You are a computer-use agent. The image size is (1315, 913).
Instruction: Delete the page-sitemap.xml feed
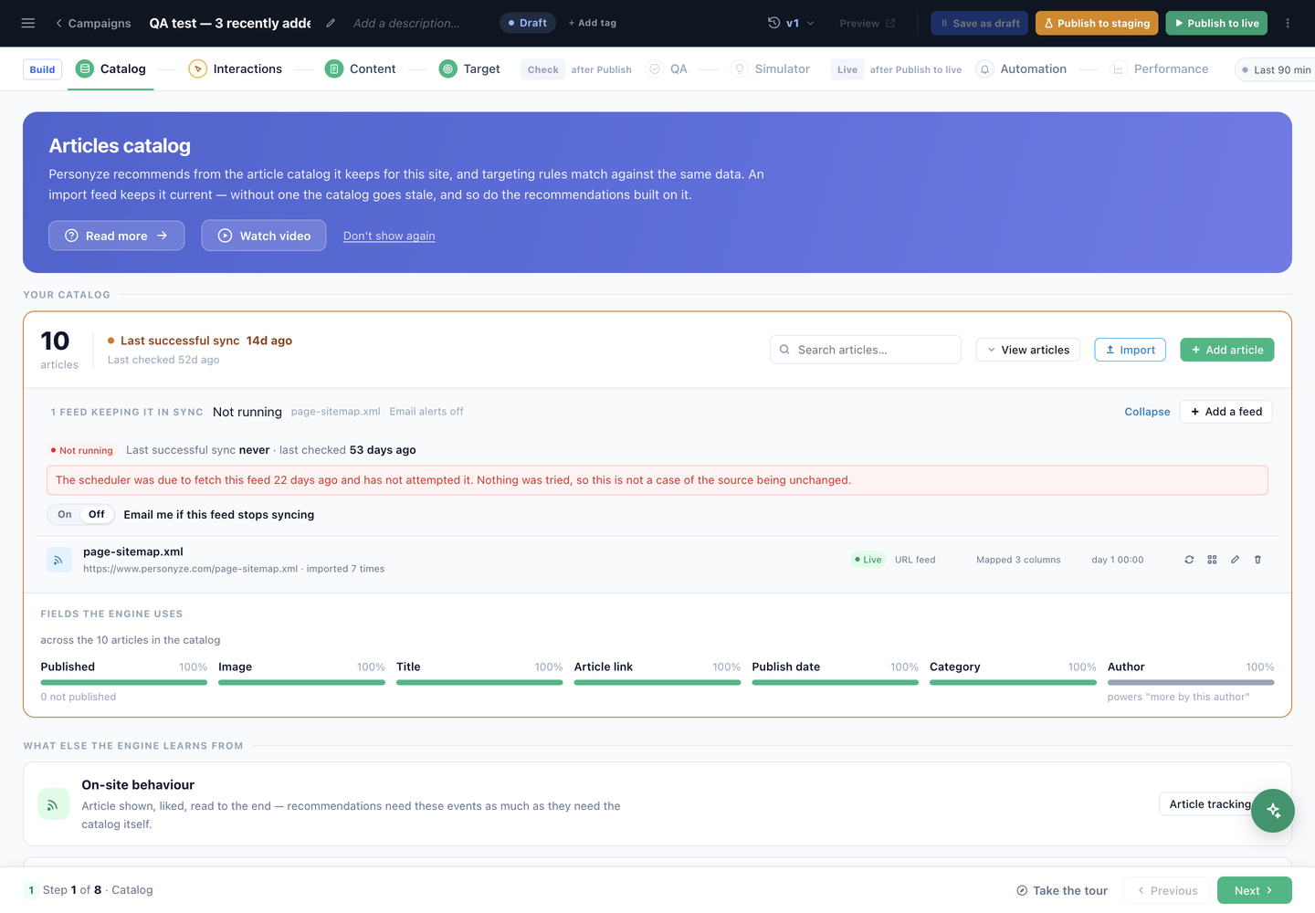click(1257, 560)
